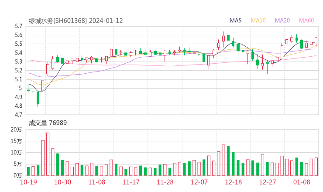This screenshot has width=323, height=192.
Task: Click the 12-27 date axis label
Action: [268, 182]
